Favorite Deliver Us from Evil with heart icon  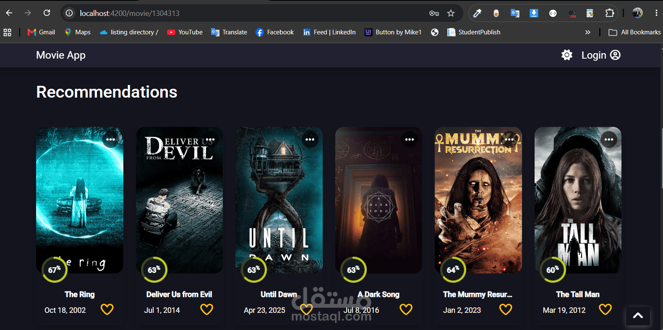pos(207,309)
